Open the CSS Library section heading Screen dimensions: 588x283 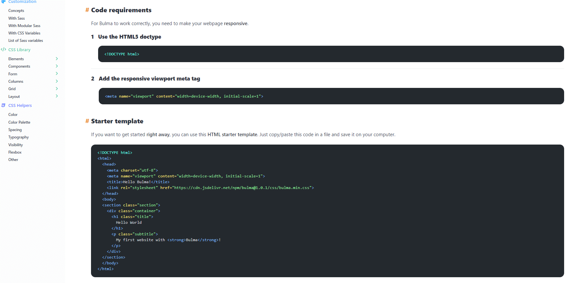(x=19, y=50)
